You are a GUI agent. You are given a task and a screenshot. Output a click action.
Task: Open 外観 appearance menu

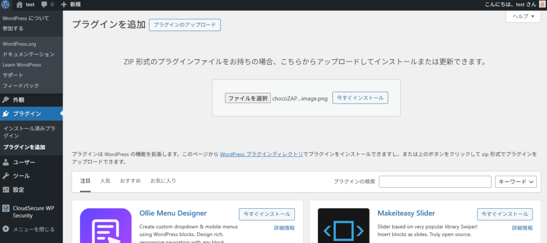coord(19,100)
